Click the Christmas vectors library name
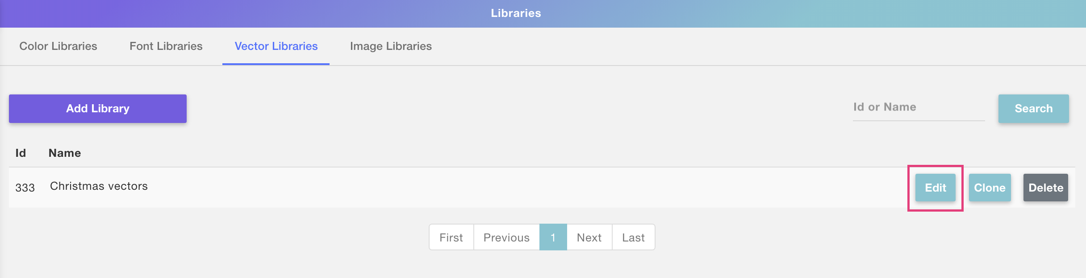This screenshot has width=1086, height=278. [99, 186]
